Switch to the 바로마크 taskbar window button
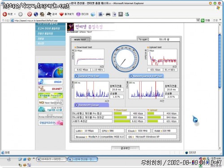This screenshot has width=224, height=168. [x=52, y=159]
